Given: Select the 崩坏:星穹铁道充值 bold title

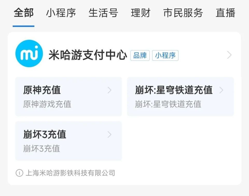Looking at the screenshot, I should (174, 90).
